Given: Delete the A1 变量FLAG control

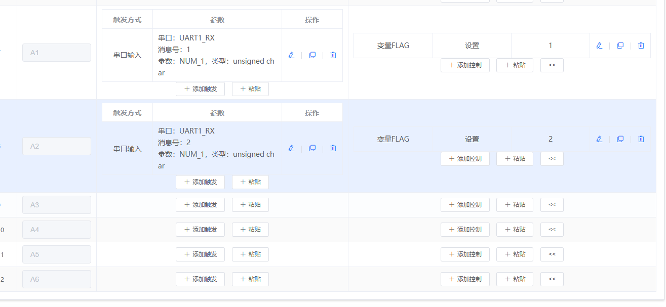Looking at the screenshot, I should point(641,45).
